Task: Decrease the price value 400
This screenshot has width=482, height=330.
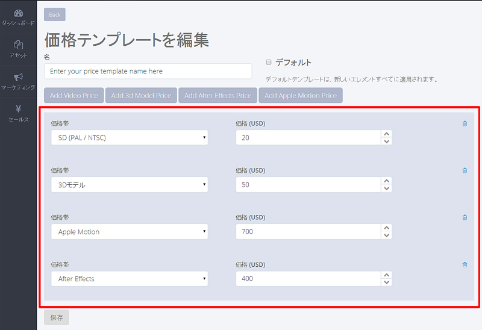Action: point(386,282)
